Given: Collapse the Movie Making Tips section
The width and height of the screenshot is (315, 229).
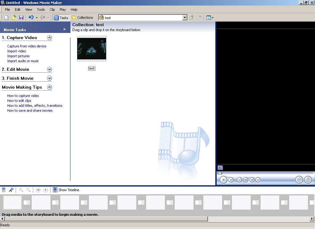Looking at the screenshot, I should pyautogui.click(x=50, y=87).
